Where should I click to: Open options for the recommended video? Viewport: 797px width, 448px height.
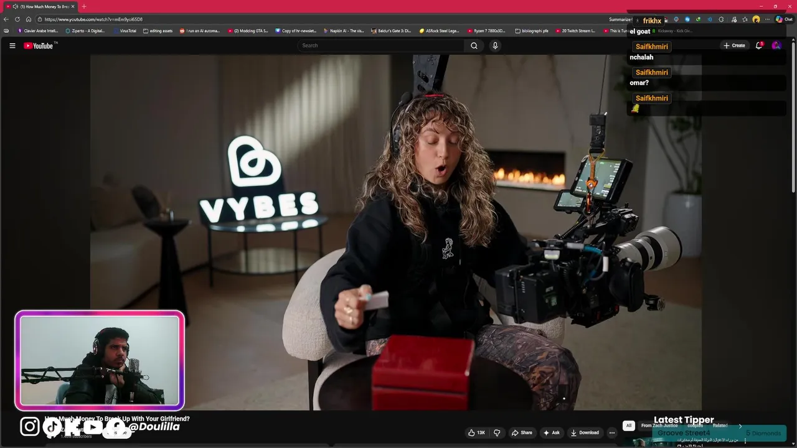[x=745, y=441]
